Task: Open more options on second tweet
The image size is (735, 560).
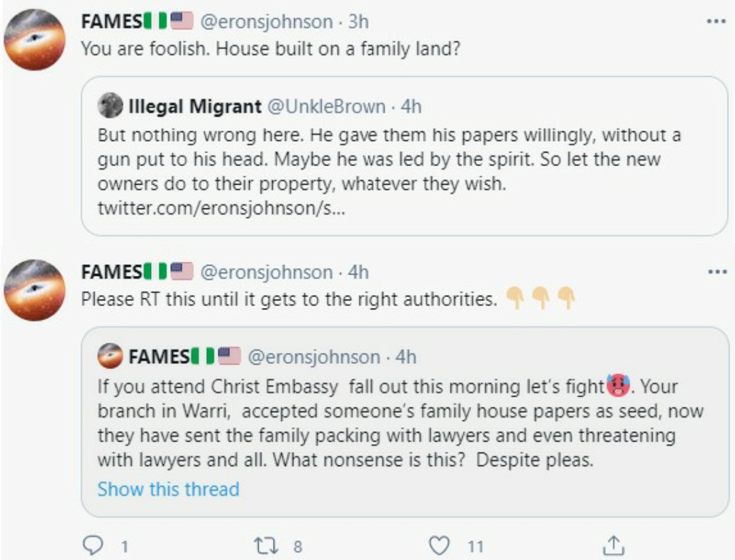Action: click(x=715, y=273)
